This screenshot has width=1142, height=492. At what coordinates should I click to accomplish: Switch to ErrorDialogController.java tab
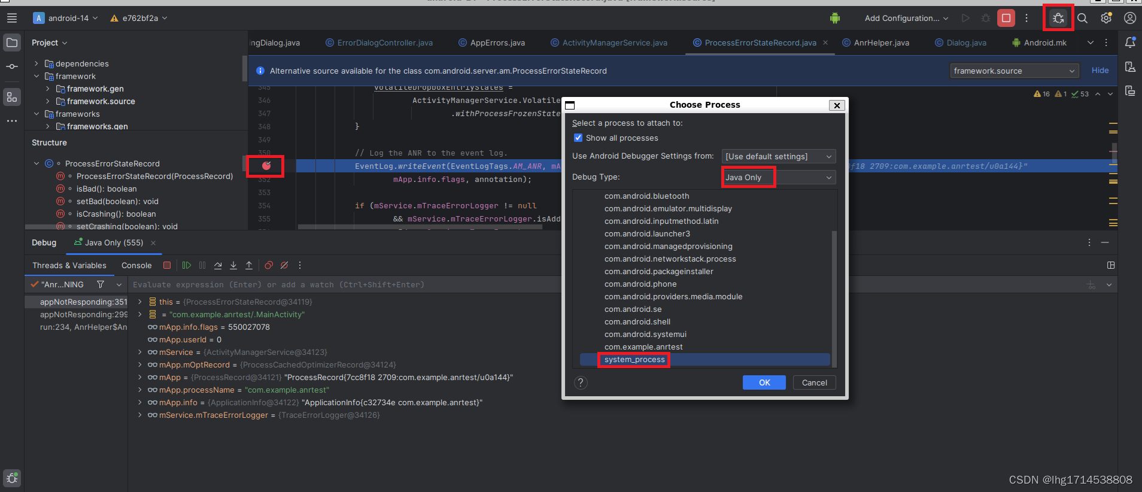[379, 42]
